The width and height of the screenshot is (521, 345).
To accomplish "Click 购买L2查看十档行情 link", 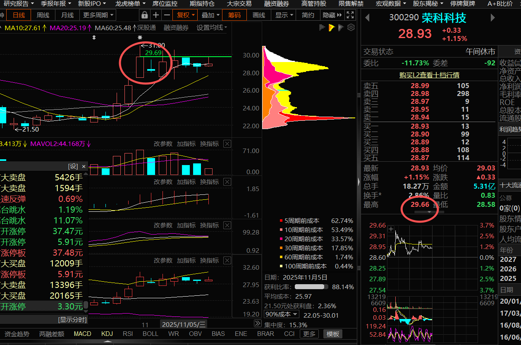I will click(x=429, y=75).
